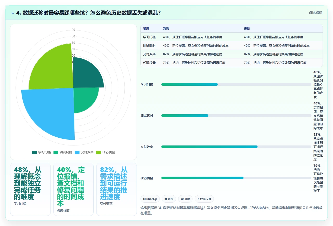Screen dimensions: 333x226
Task: Open the 82% 交付效率 data card
Action: [x=116, y=189]
